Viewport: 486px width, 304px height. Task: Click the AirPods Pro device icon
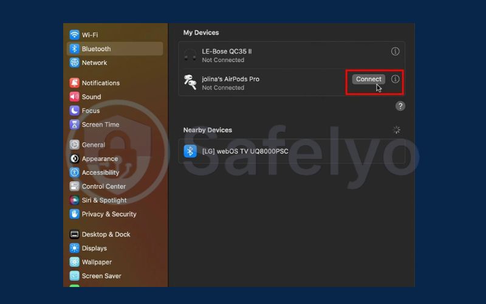190,83
